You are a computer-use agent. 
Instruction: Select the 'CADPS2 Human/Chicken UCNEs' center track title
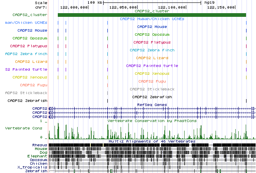[152, 19]
